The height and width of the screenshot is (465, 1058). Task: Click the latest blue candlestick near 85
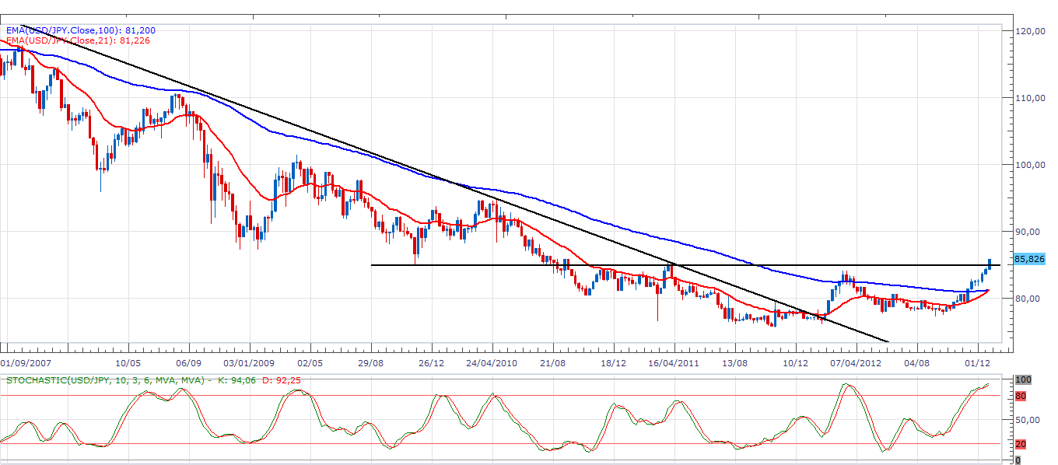[990, 264]
